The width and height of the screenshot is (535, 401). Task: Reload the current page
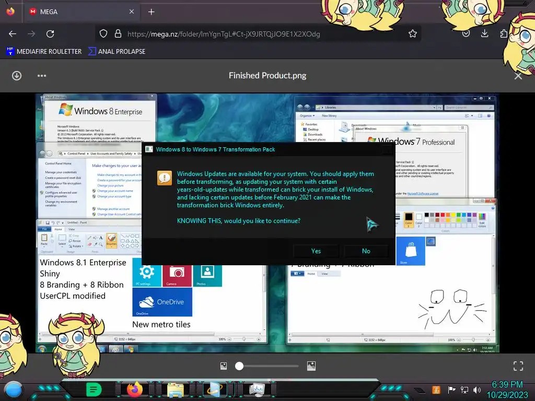point(50,34)
